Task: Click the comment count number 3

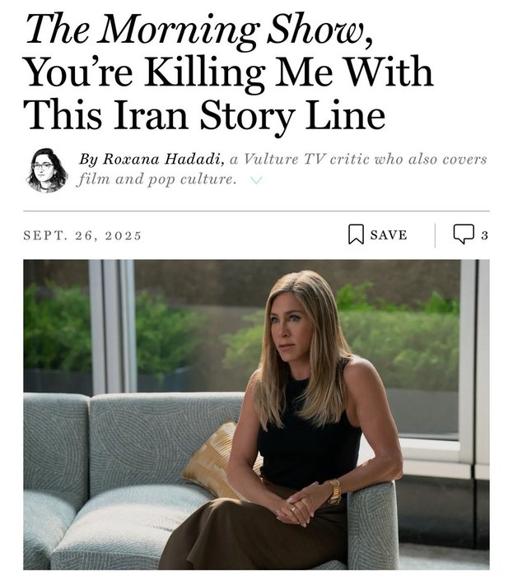Action: coord(484,235)
